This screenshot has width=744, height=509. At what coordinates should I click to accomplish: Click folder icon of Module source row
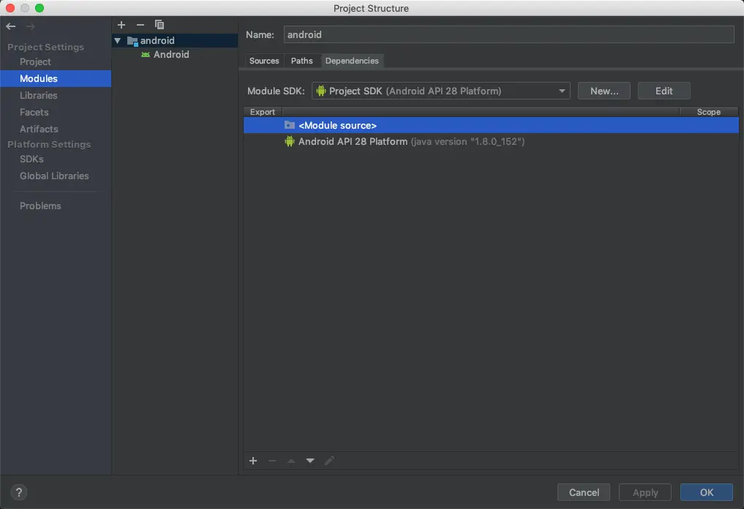290,125
